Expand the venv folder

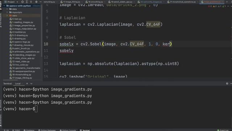[7, 16]
